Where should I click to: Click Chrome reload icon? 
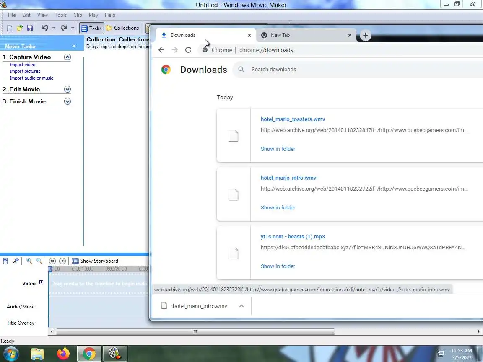click(x=188, y=50)
